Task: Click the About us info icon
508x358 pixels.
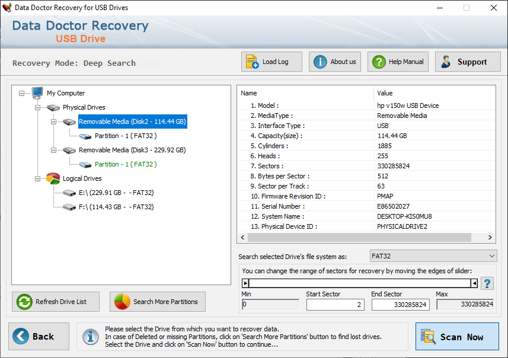Action: pos(320,62)
